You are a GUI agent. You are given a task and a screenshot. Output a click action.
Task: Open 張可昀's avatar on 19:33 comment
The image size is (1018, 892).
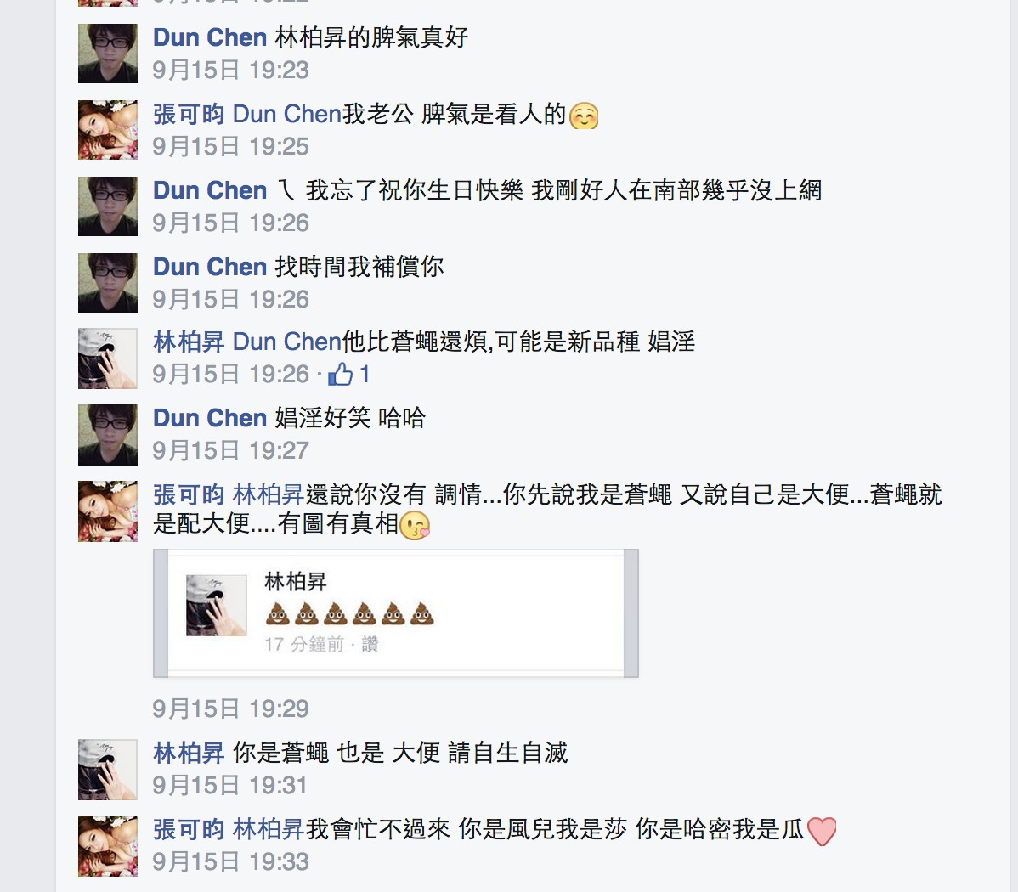tap(108, 846)
